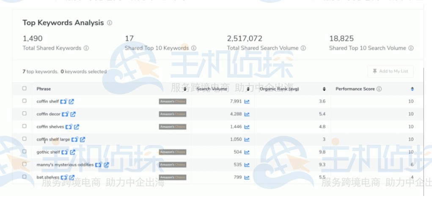Open keyword scan icon for coffin shelf

tap(63, 101)
